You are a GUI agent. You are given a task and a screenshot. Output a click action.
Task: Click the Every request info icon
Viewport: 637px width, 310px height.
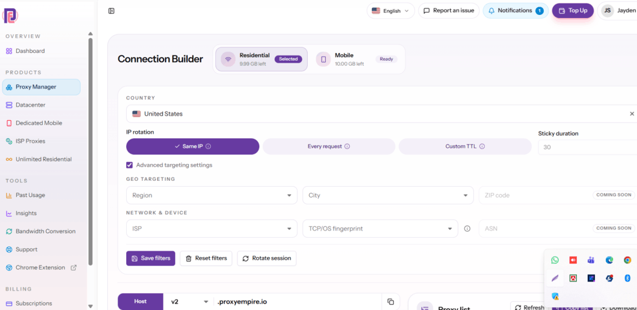347,147
